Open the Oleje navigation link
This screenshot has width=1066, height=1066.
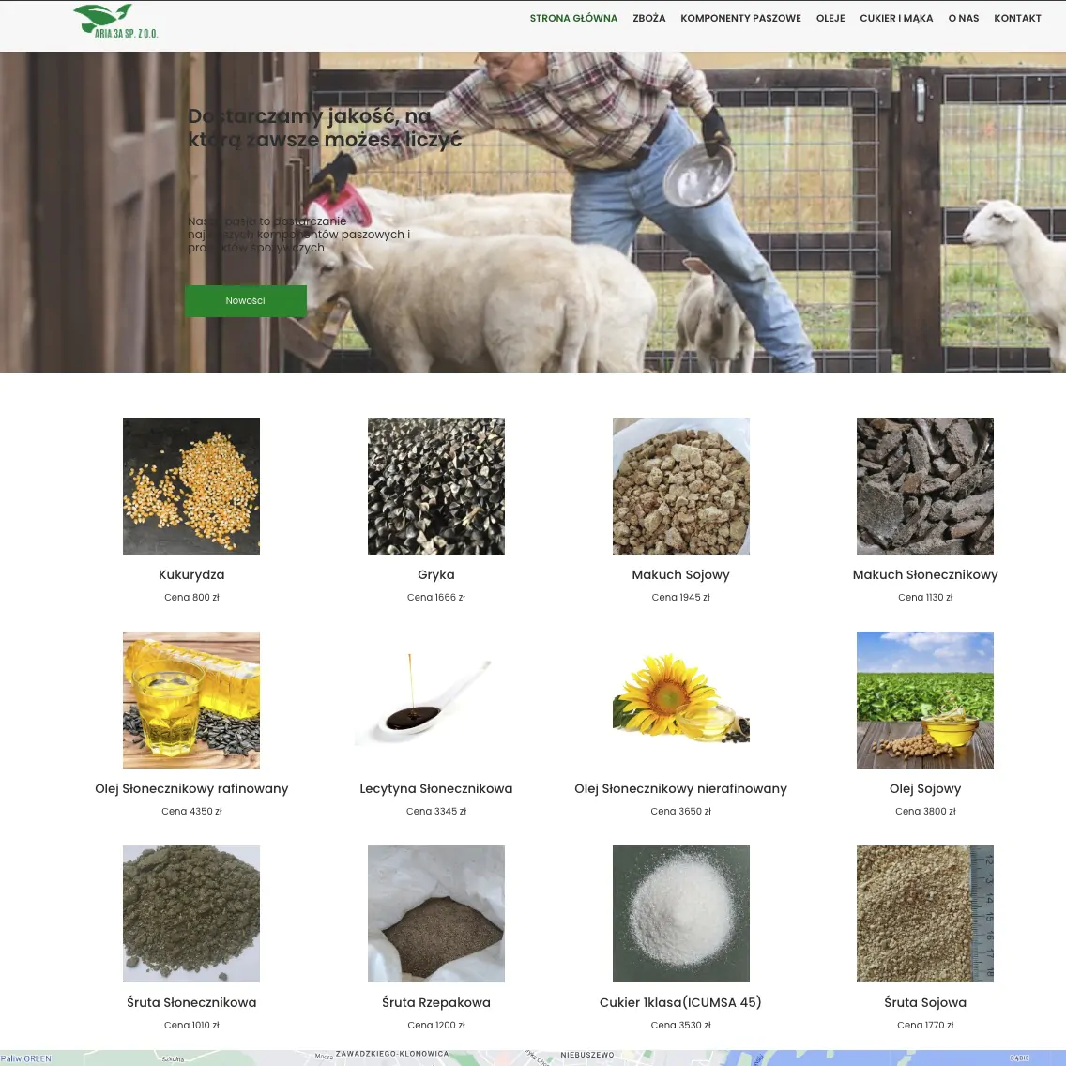pos(830,18)
